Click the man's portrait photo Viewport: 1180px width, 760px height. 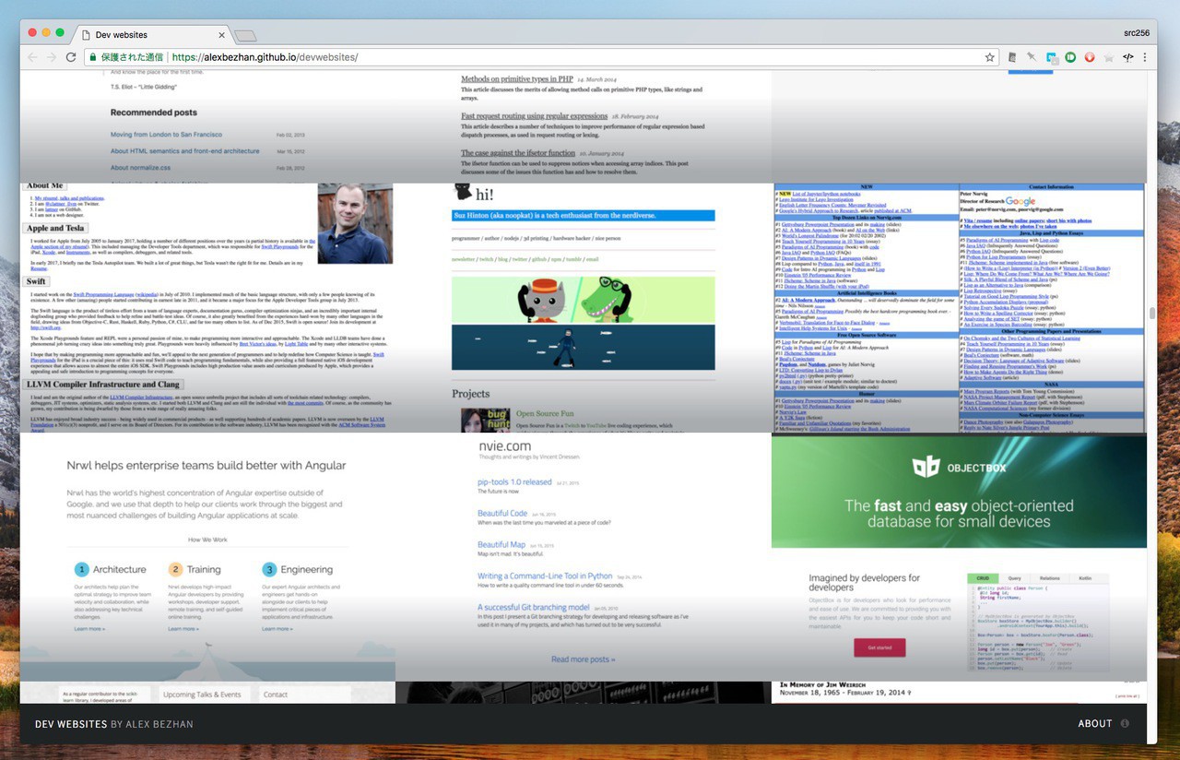pos(355,223)
